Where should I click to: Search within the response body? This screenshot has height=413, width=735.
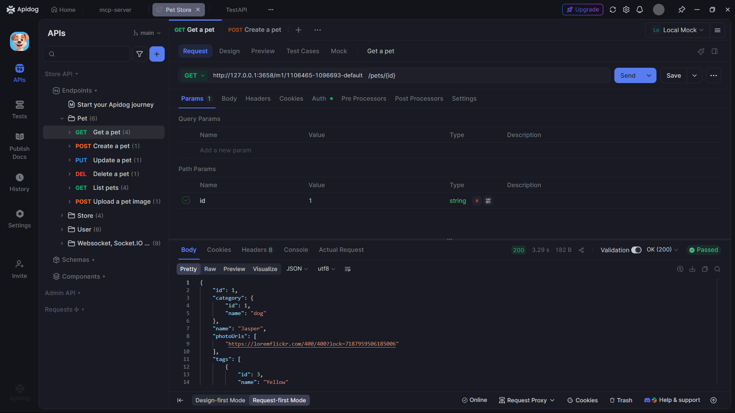click(717, 269)
